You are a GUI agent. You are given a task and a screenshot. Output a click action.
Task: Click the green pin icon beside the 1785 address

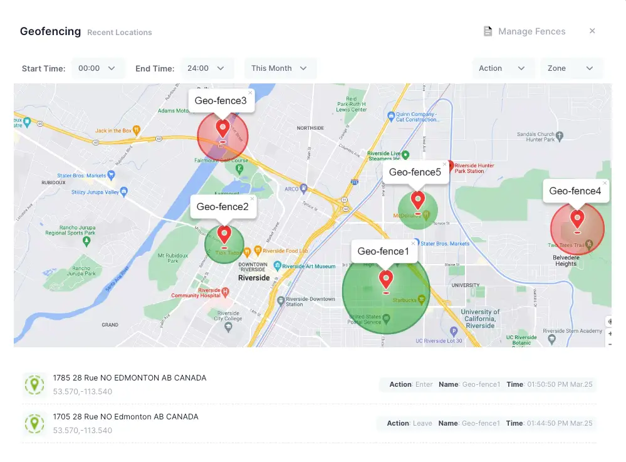click(34, 385)
